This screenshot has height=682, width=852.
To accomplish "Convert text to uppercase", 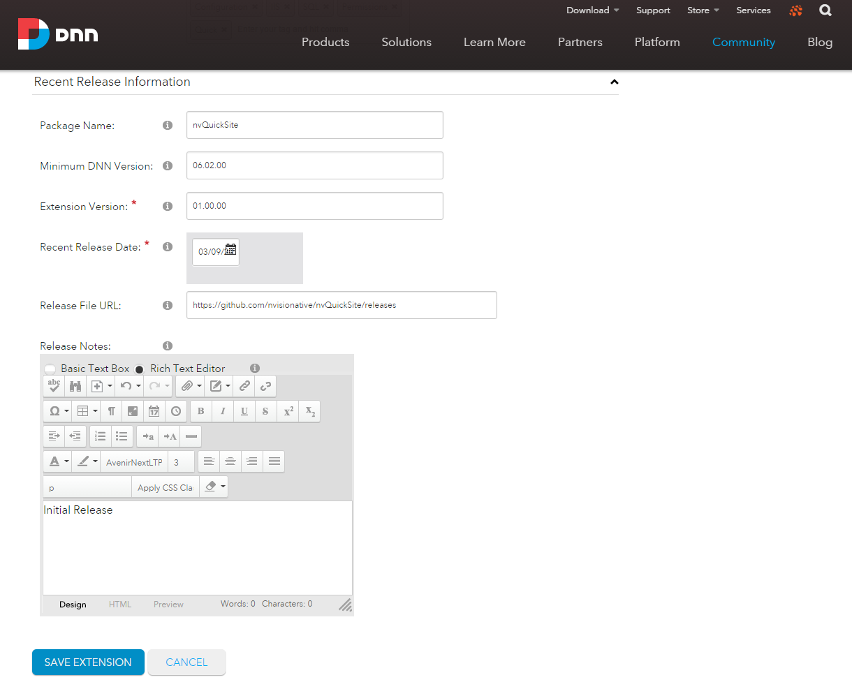I will pyautogui.click(x=169, y=436).
